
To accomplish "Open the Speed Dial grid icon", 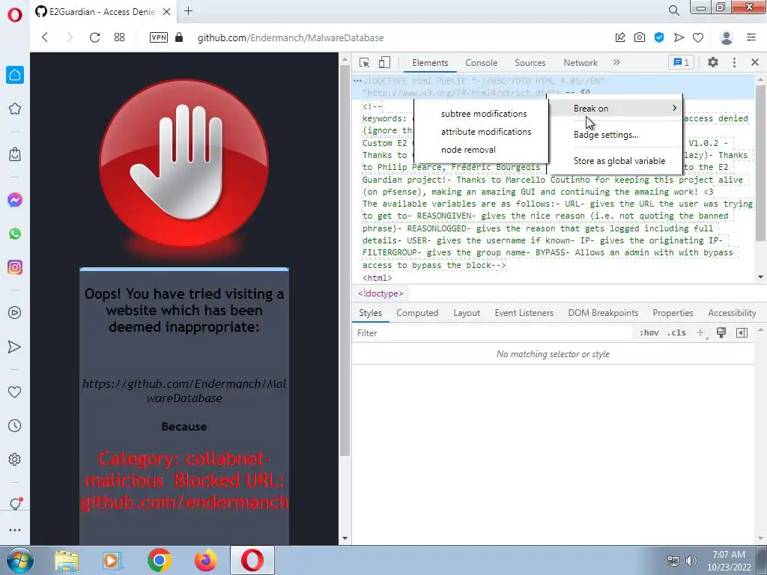I will coord(119,37).
